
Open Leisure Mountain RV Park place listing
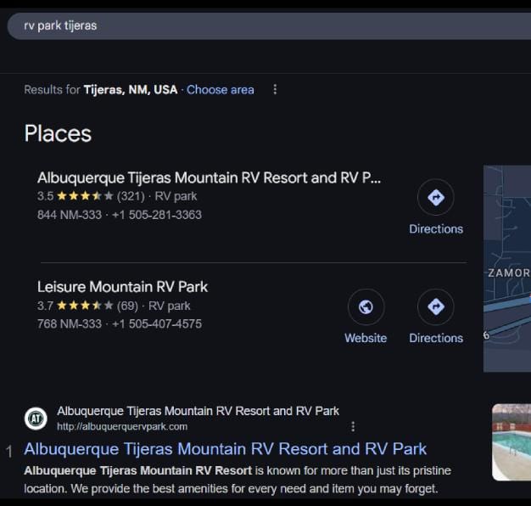coord(122,287)
